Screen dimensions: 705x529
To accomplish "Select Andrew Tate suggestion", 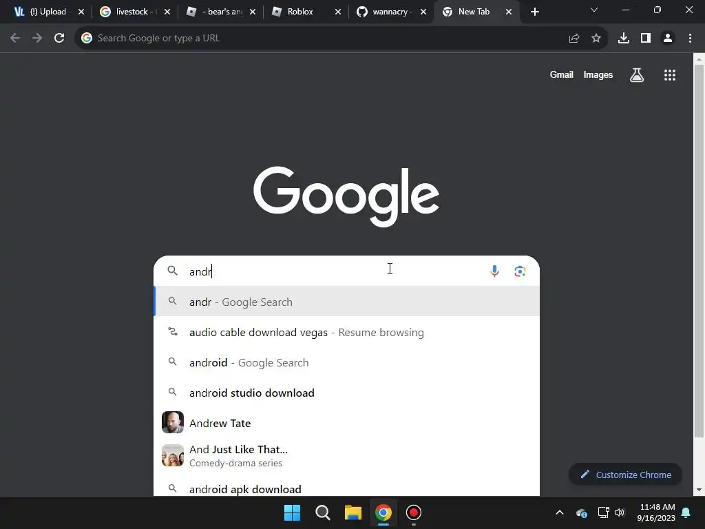I will pos(347,423).
